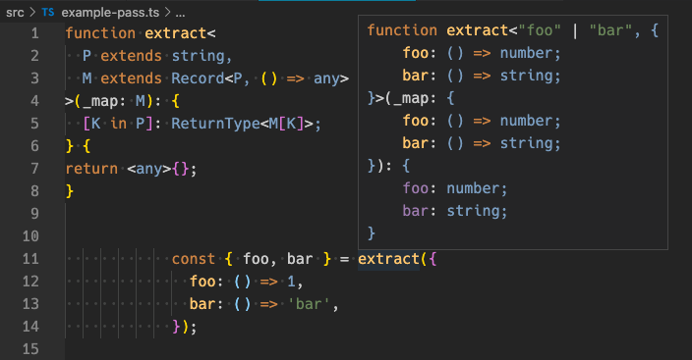Click the 'const' keyword on line 11
Screen dimensions: 692x360
point(194,259)
